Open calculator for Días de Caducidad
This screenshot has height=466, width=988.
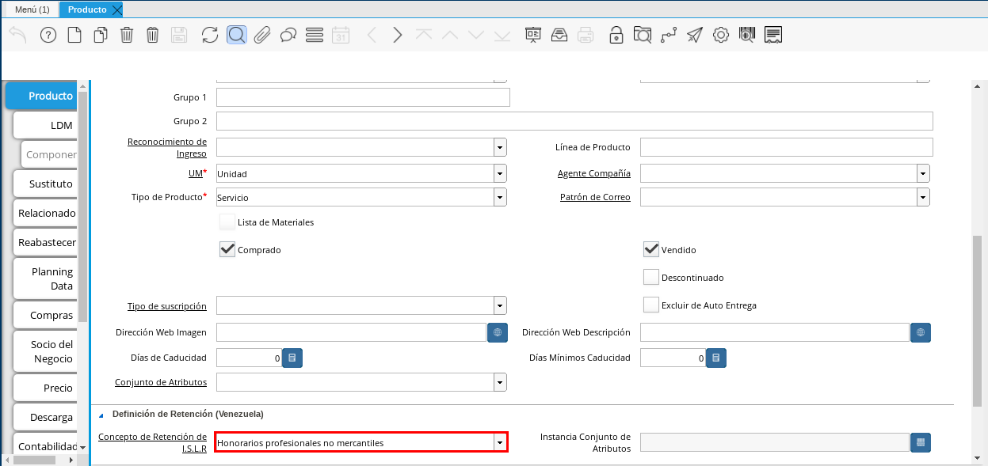click(x=292, y=358)
